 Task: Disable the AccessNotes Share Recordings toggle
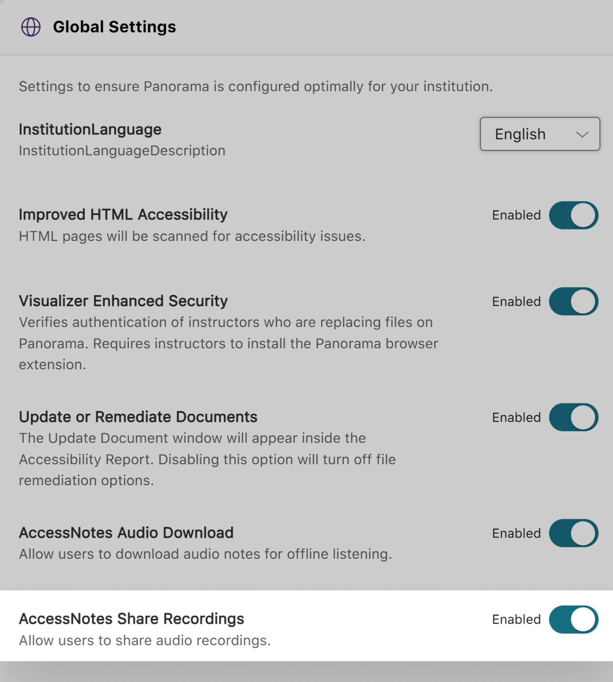pyautogui.click(x=573, y=620)
